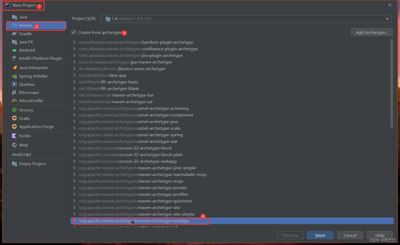Screen dimensions: 400x245
Task: Select maven-archetype-j2ee-simple row
Action: click(232, 168)
